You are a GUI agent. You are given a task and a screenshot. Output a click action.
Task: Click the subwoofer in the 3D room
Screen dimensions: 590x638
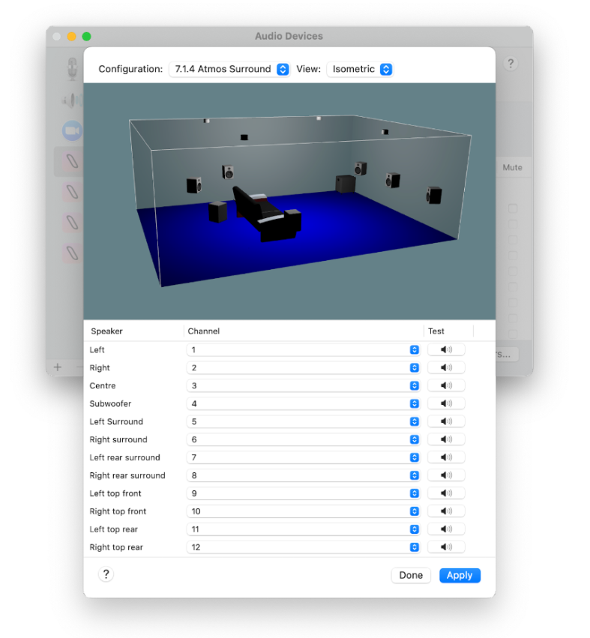pyautogui.click(x=345, y=184)
